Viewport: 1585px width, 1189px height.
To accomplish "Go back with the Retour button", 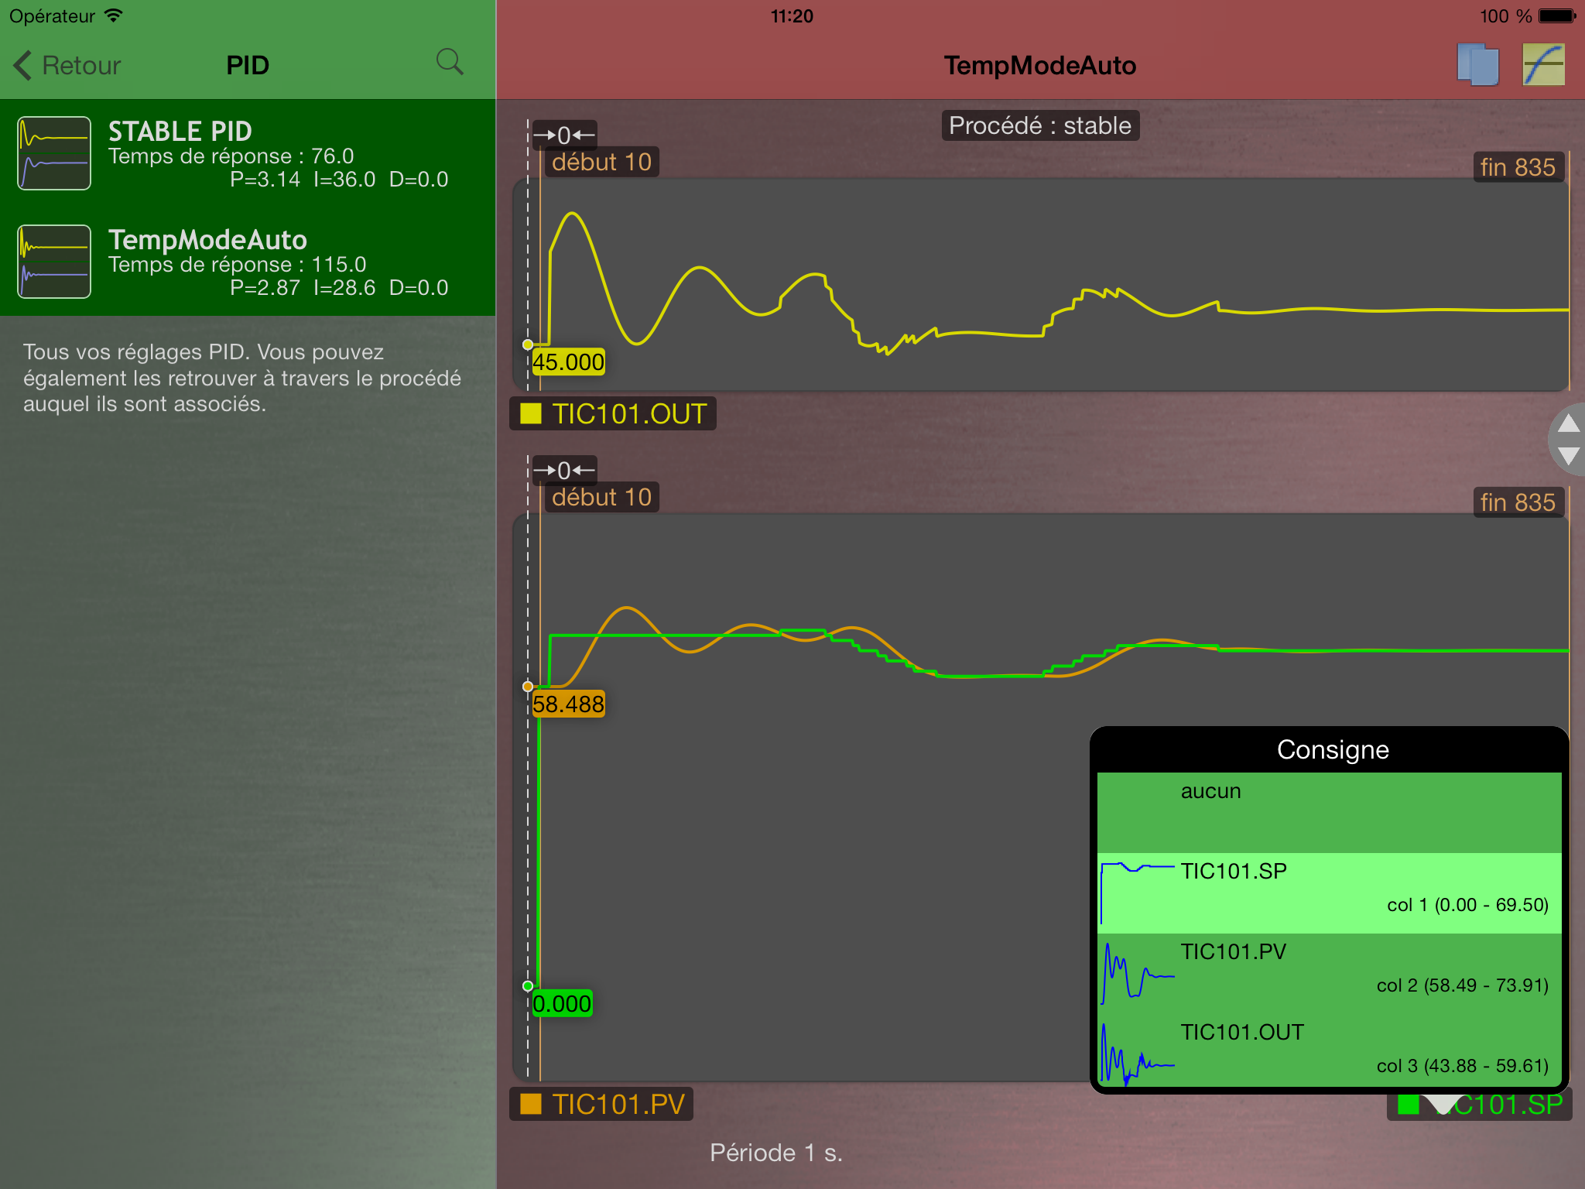I will (67, 65).
